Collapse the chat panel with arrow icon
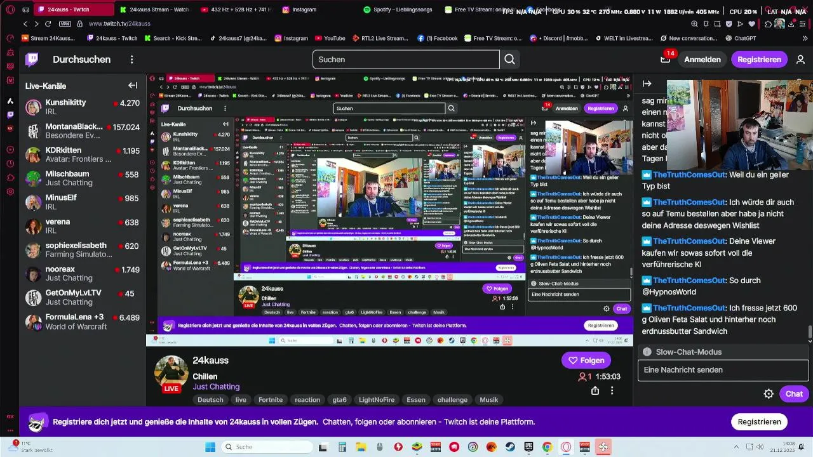This screenshot has height=457, width=813. click(647, 84)
